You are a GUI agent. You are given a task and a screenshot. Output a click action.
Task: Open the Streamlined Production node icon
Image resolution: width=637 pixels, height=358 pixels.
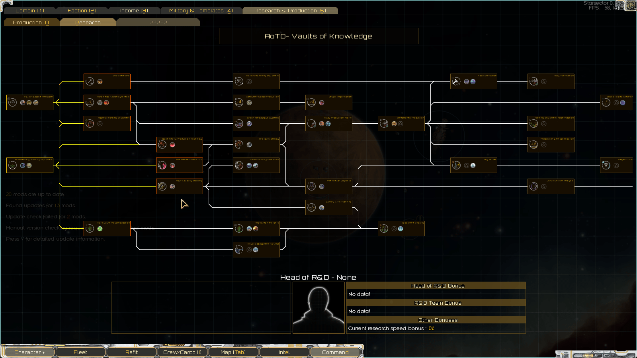(x=384, y=124)
